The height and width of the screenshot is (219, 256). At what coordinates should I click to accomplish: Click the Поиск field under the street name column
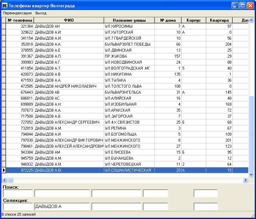pos(116,193)
